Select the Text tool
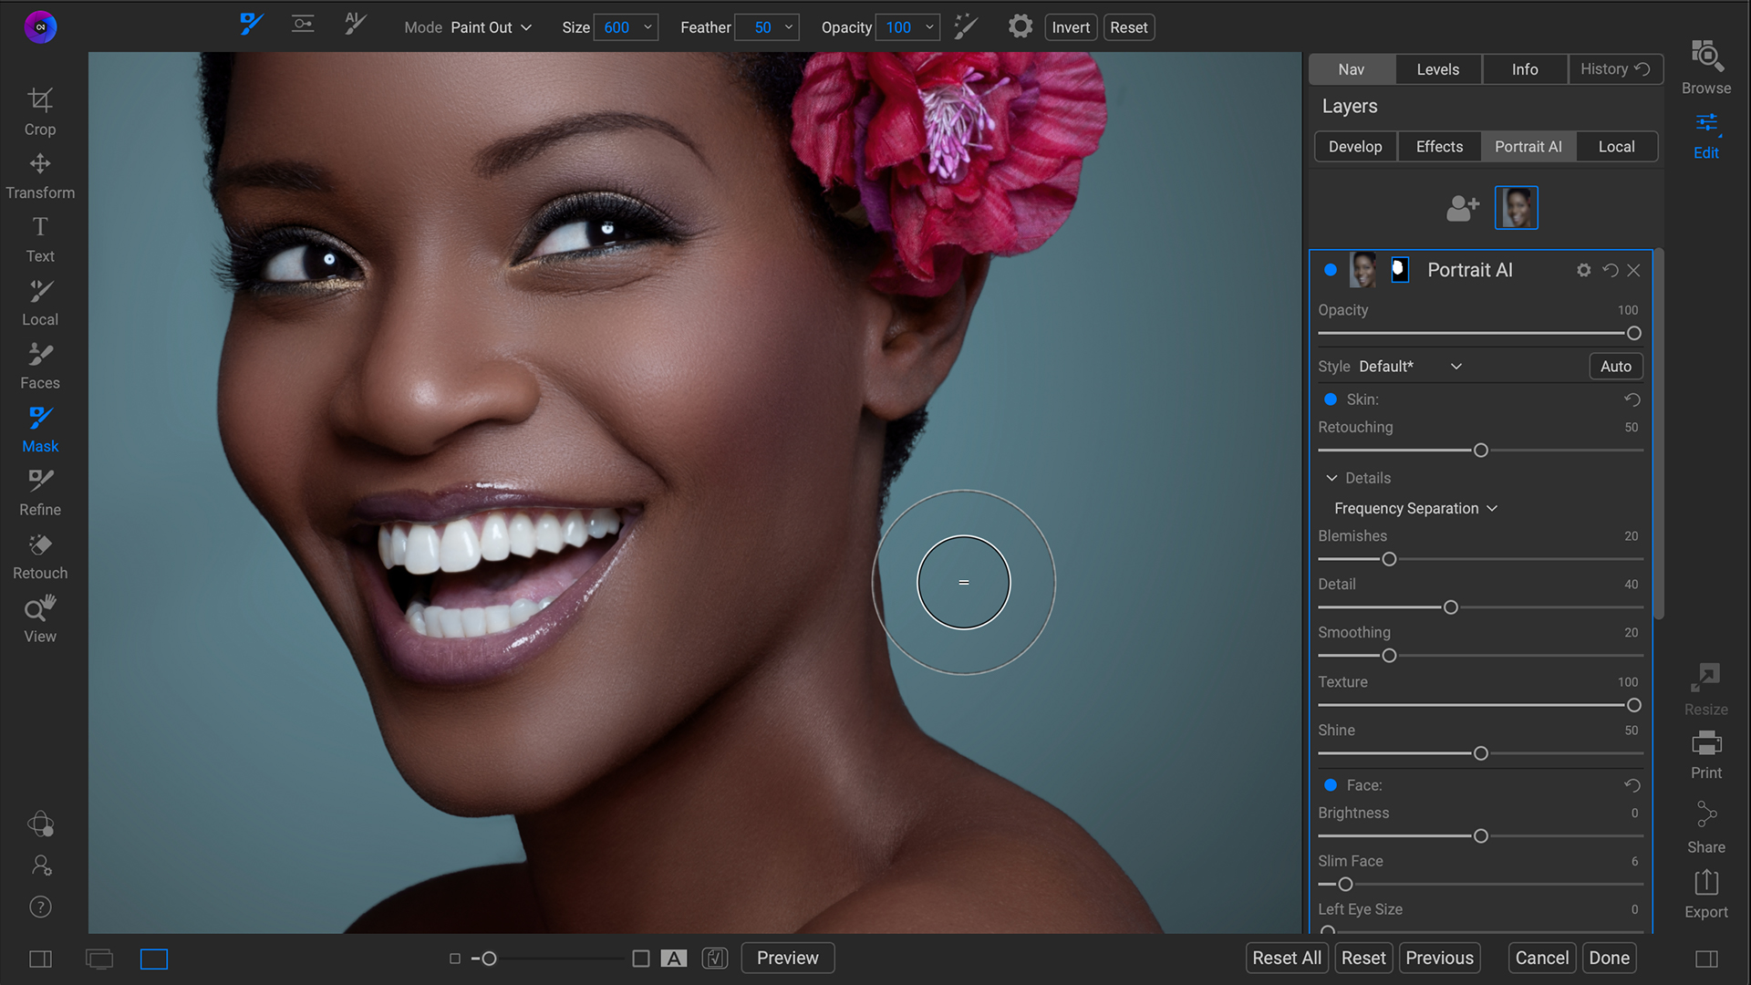 [40, 238]
